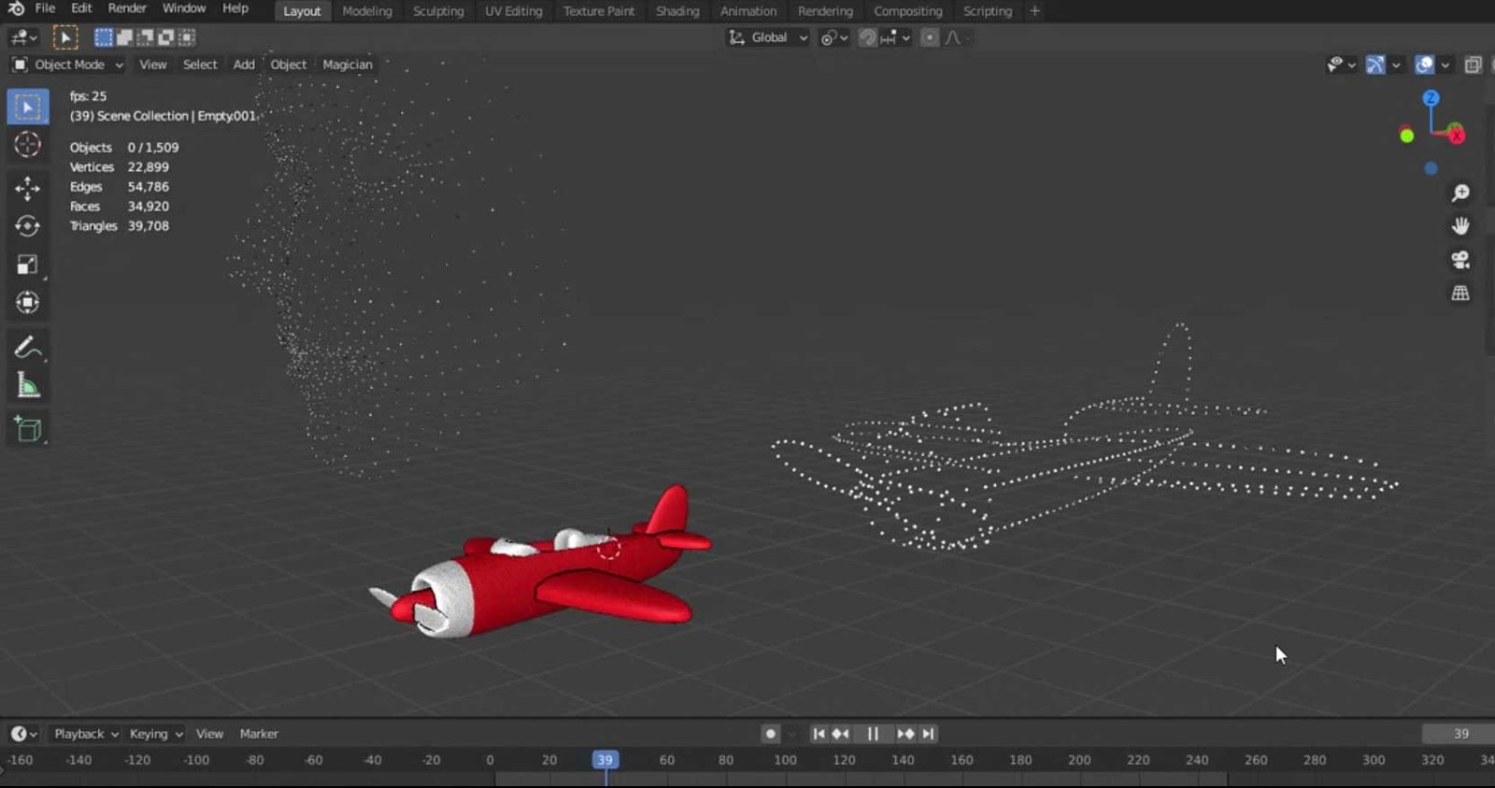Viewport: 1495px width, 788px height.
Task: Open the Playback dropdown in timeline
Action: [x=86, y=734]
